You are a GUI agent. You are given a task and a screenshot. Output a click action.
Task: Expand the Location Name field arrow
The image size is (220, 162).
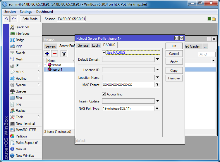(158, 77)
